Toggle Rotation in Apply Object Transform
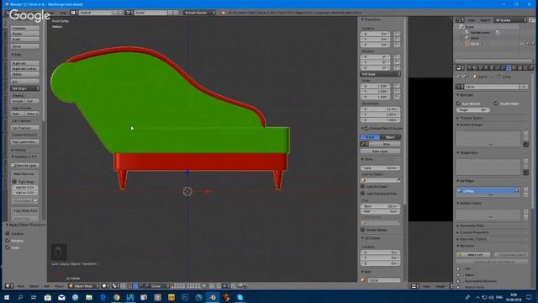538x303 pixels. click(8, 241)
